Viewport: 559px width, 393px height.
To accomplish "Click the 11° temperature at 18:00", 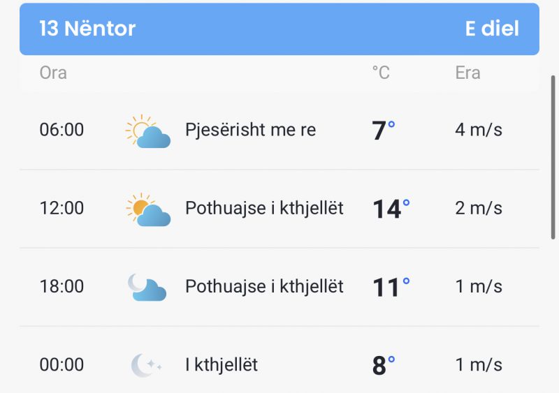I will point(391,287).
